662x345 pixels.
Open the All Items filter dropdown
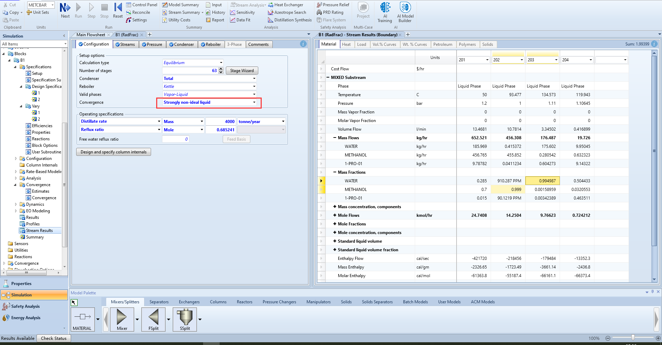tap(65, 44)
